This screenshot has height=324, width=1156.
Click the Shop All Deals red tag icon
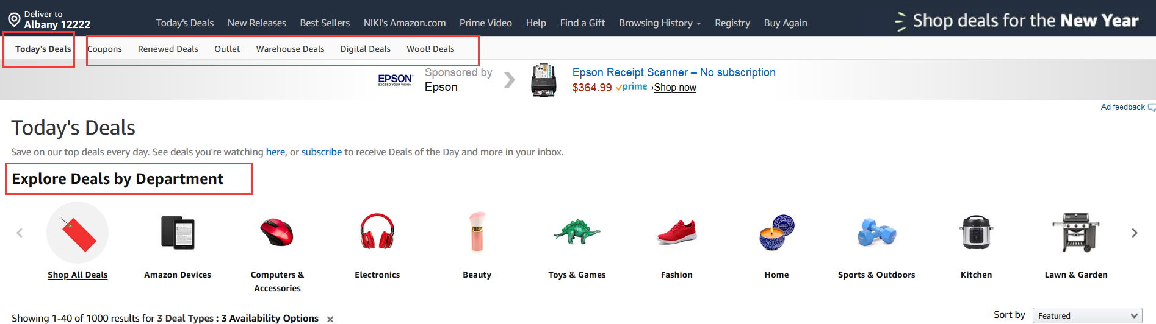(78, 233)
